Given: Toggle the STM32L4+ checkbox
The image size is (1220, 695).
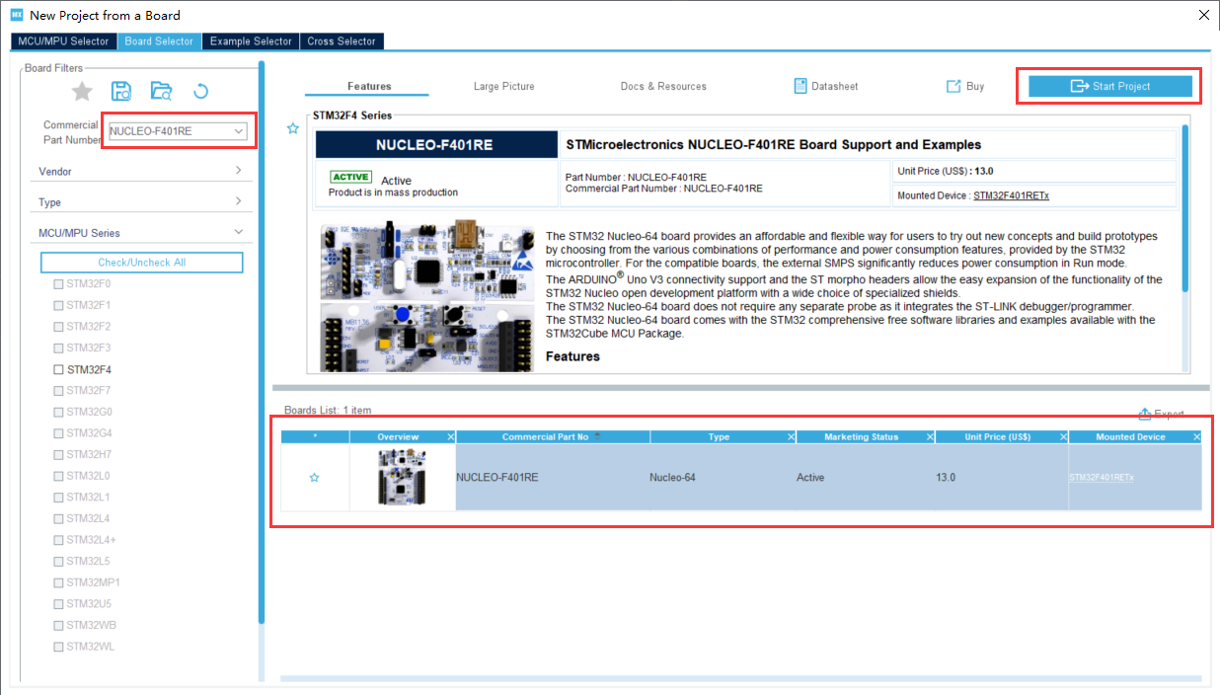Looking at the screenshot, I should pos(58,540).
